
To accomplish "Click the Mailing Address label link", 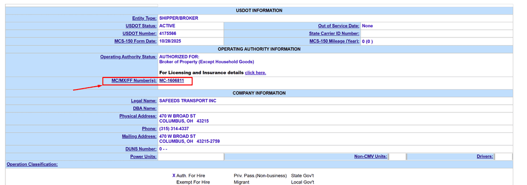I will pos(139,136).
